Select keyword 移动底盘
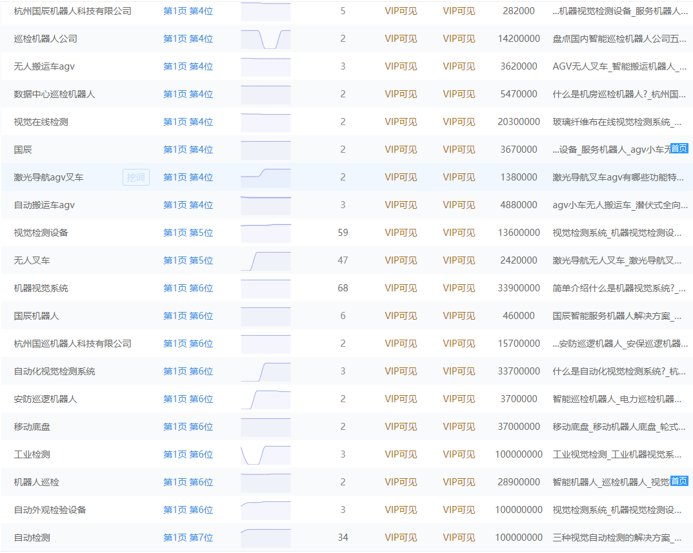693x553 pixels. [32, 427]
